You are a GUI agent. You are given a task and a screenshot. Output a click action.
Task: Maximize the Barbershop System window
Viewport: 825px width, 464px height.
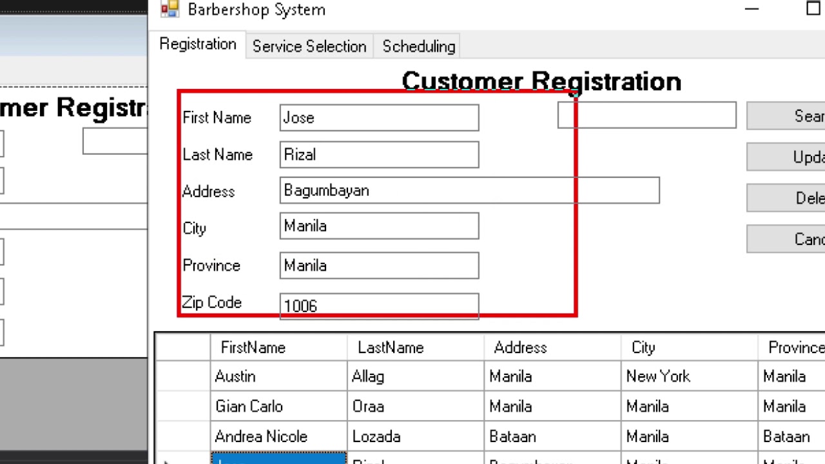coord(812,9)
